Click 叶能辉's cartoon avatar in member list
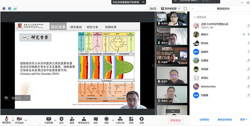The width and height of the screenshot is (251, 126). (196, 69)
